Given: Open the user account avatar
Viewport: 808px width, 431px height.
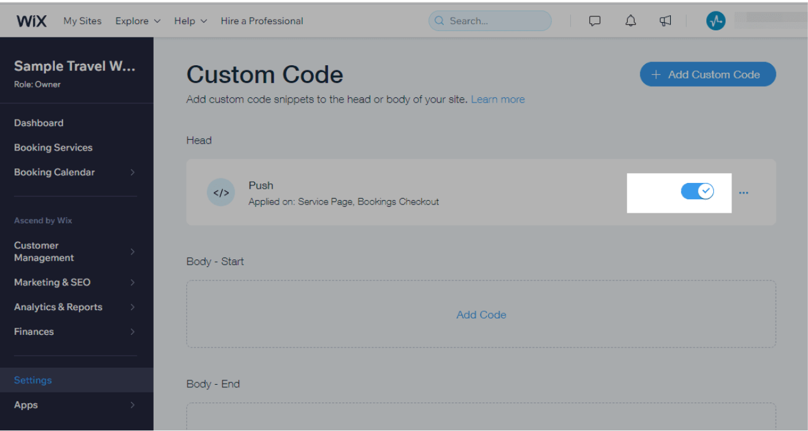Looking at the screenshot, I should [716, 21].
